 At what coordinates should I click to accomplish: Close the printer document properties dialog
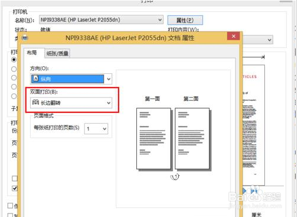[234, 36]
